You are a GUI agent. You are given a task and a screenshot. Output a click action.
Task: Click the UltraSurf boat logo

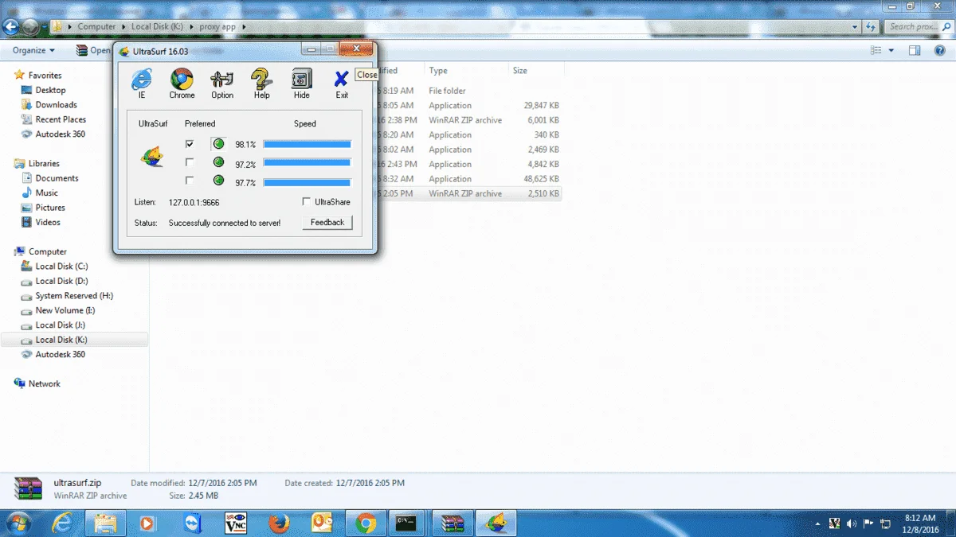click(153, 157)
